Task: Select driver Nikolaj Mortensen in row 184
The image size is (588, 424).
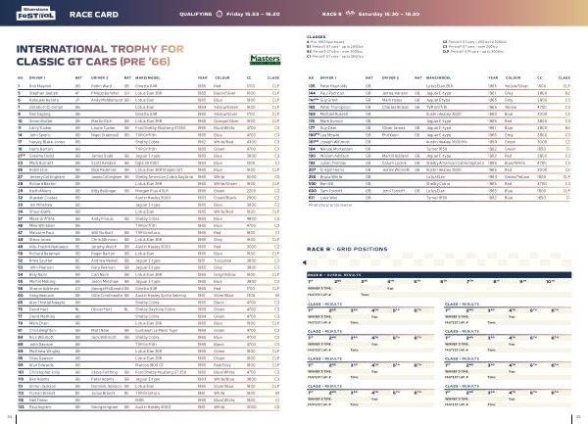Action: pyautogui.click(x=336, y=149)
